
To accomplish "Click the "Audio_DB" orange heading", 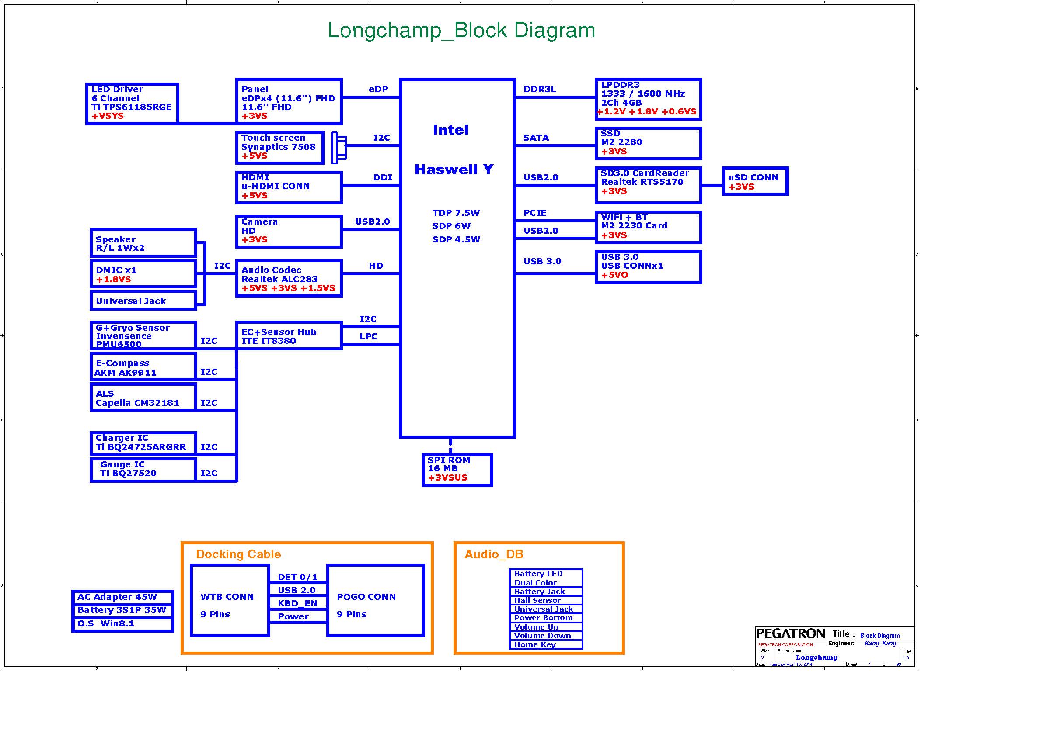I will pos(494,554).
